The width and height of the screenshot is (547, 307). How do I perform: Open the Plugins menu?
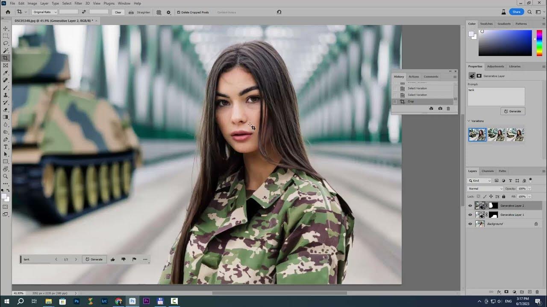tap(109, 3)
